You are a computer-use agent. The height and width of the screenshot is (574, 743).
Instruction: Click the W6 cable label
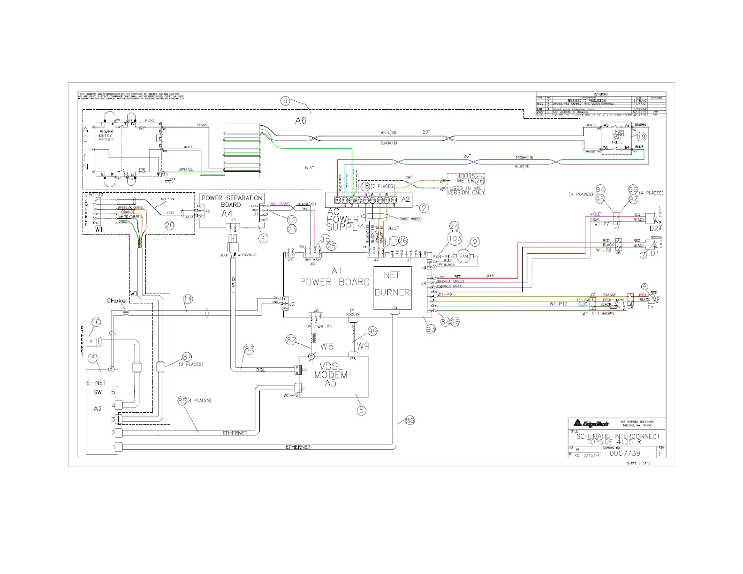click(327, 346)
